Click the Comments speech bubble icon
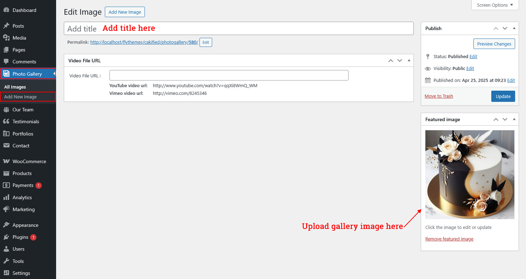This screenshot has width=526, height=279. coord(6,62)
